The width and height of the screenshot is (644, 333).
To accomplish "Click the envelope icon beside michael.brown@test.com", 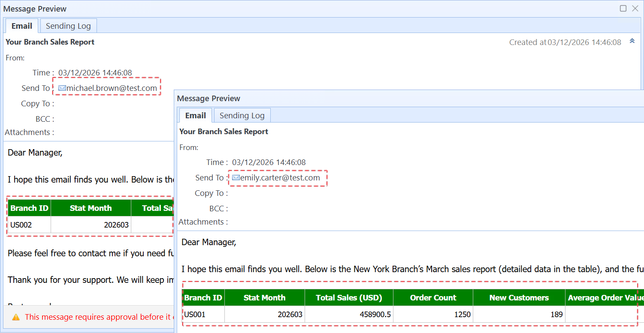I will [61, 88].
